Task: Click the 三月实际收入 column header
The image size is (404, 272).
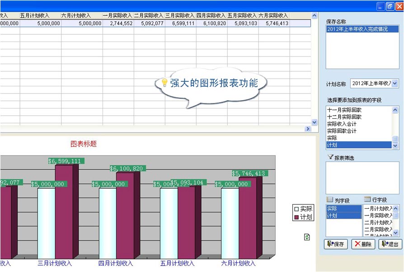Action: (x=181, y=16)
